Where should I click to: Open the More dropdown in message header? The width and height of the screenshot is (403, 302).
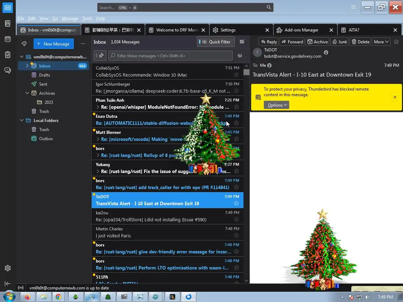pos(381,42)
